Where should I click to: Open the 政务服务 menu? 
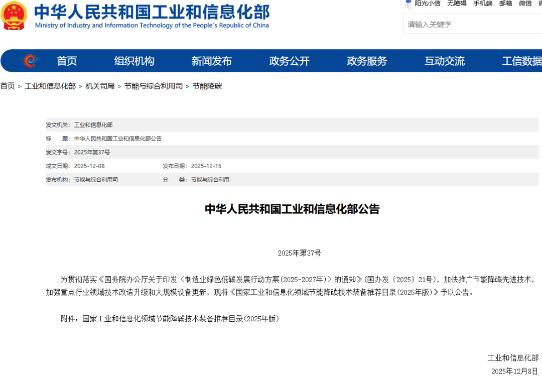367,61
